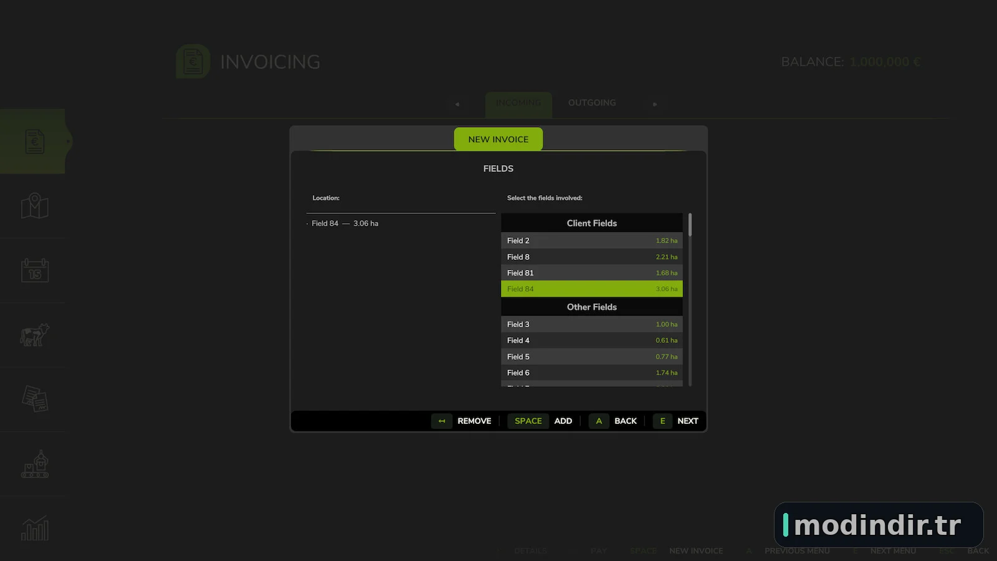
Task: Click the A key badge for Back
Action: pyautogui.click(x=599, y=421)
